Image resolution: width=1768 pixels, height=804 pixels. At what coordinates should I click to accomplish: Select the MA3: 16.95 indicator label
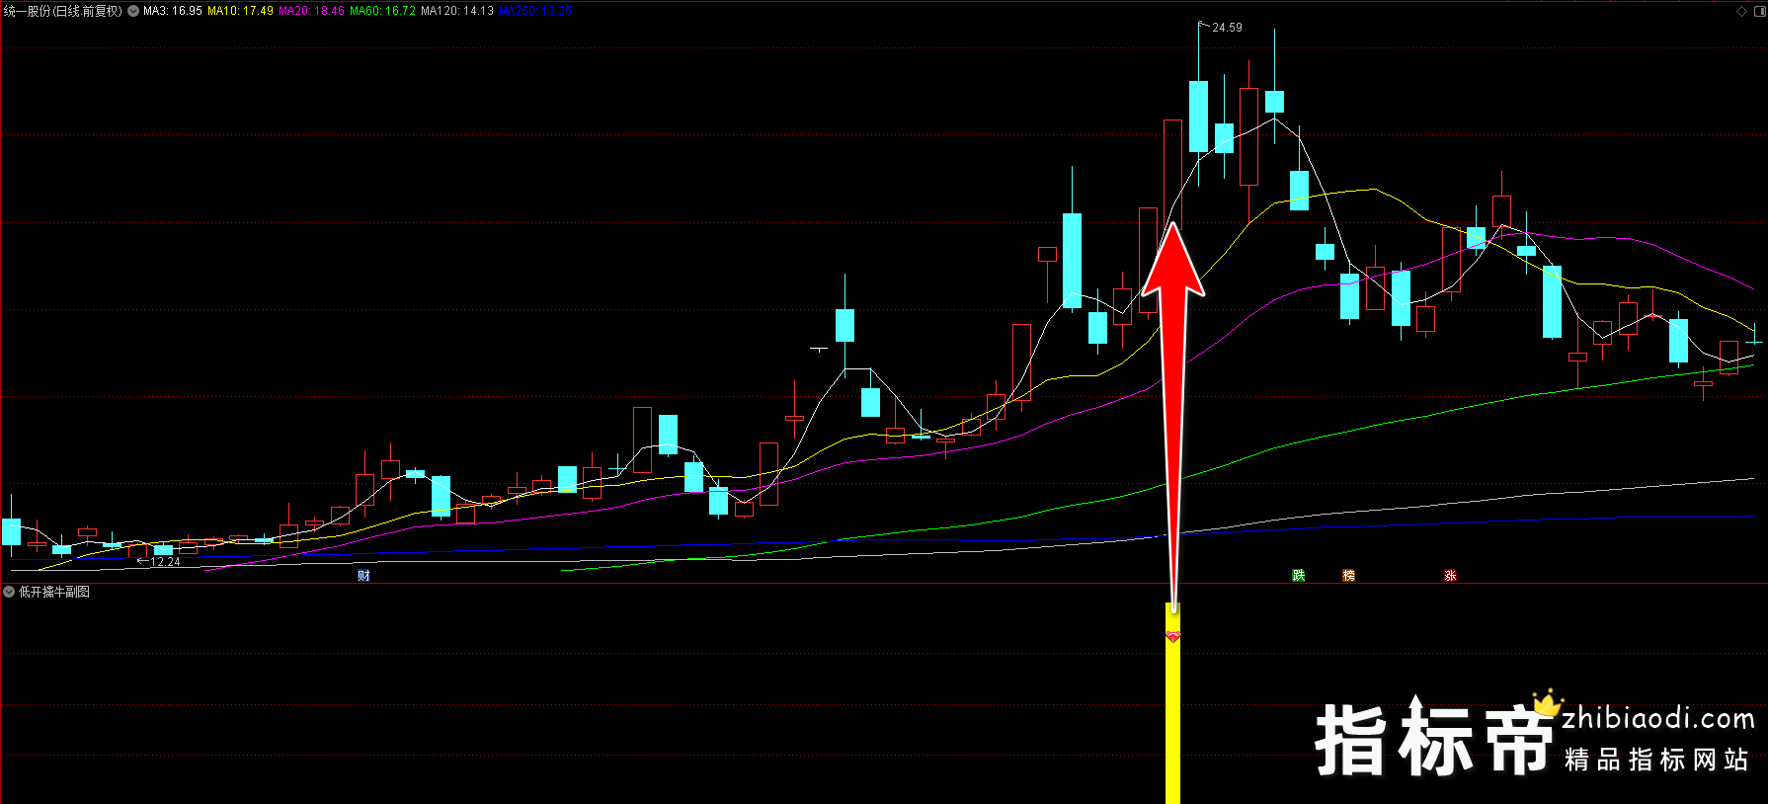(173, 11)
